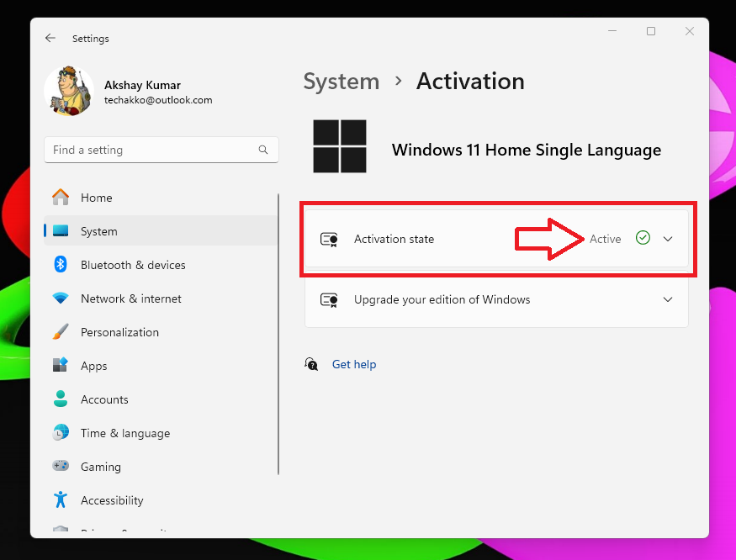
Task: Click the Gaming controller icon
Action: [61, 467]
